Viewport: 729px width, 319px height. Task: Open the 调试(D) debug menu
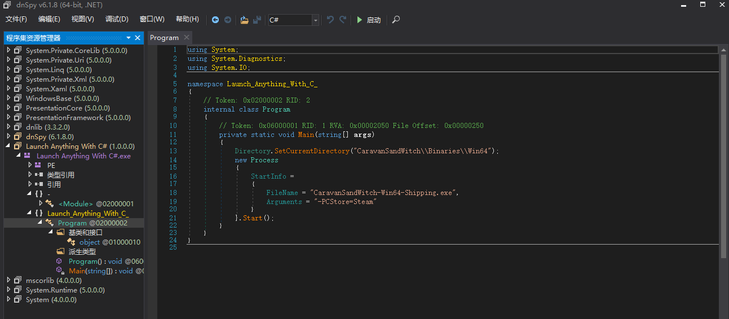(117, 19)
